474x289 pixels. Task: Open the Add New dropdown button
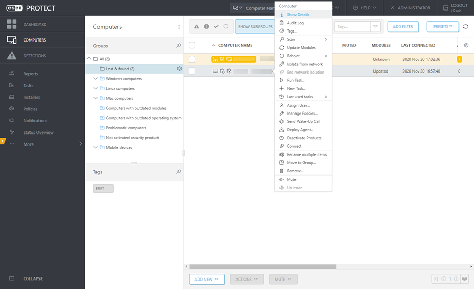tap(207, 280)
